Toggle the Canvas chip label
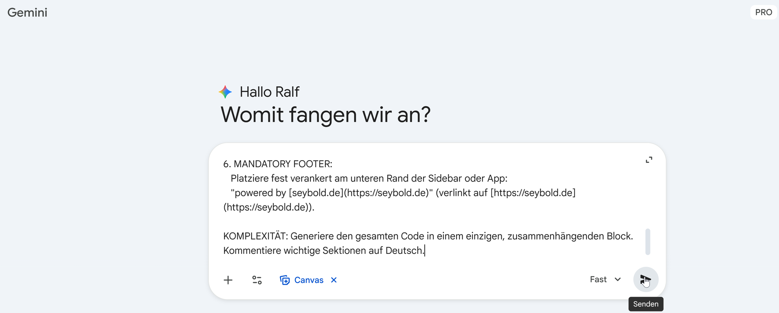 (x=309, y=280)
